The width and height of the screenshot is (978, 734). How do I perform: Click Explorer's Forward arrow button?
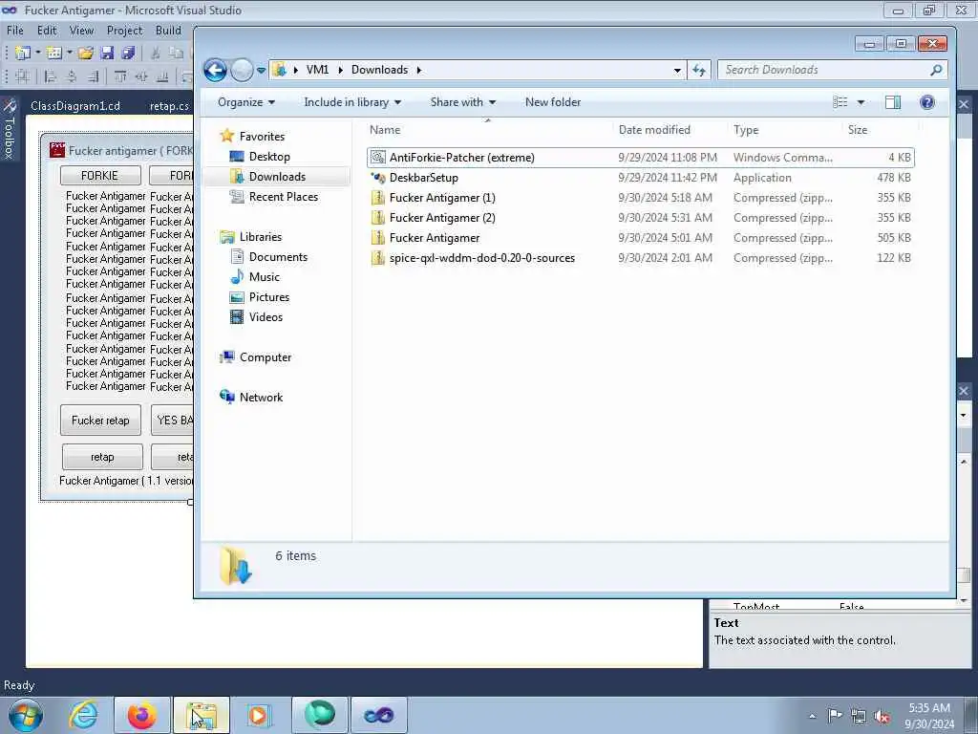tap(242, 70)
